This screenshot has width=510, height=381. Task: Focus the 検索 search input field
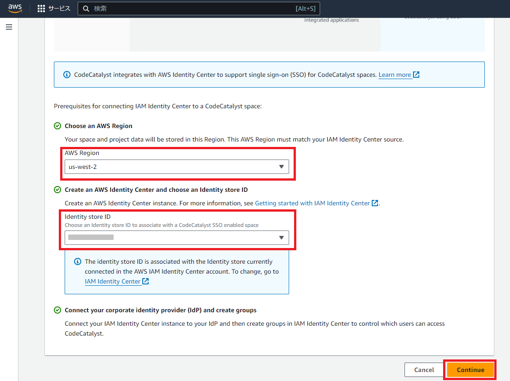pyautogui.click(x=199, y=9)
